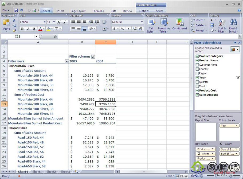Open the font name Calibri dropdown
This screenshot has width=243, height=179.
[x=45, y=22]
